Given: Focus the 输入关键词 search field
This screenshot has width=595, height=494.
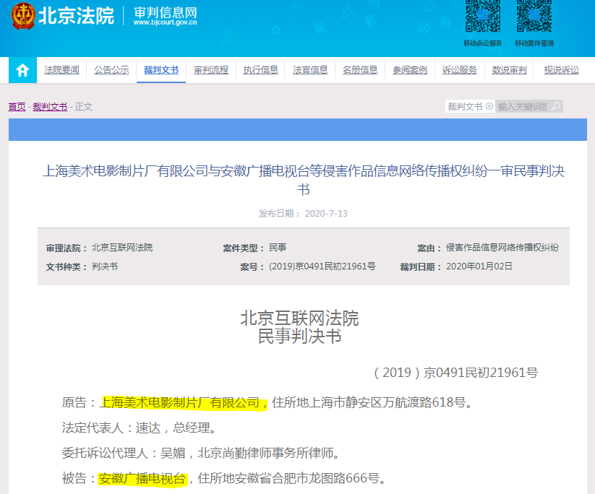Looking at the screenshot, I should pyautogui.click(x=523, y=107).
